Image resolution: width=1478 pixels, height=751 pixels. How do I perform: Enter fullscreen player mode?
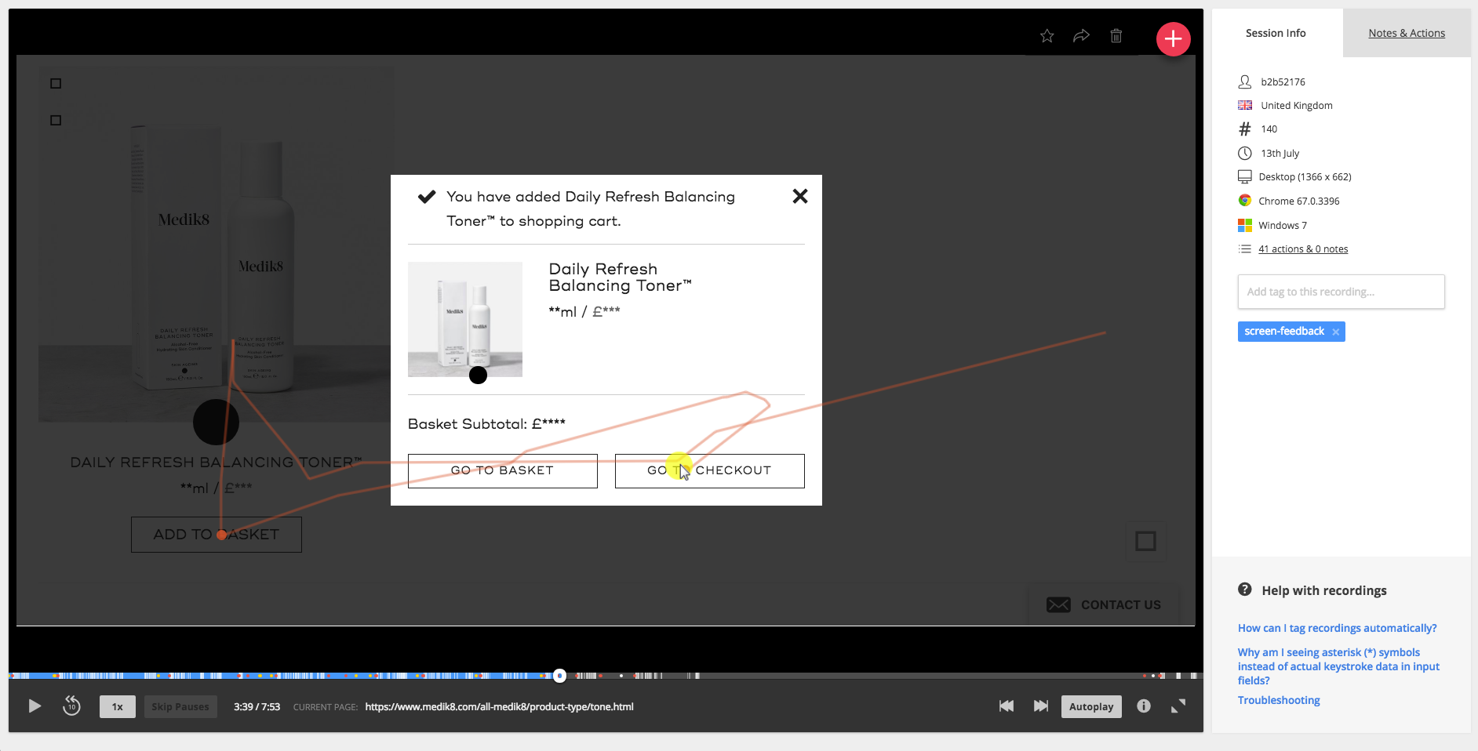click(1178, 706)
